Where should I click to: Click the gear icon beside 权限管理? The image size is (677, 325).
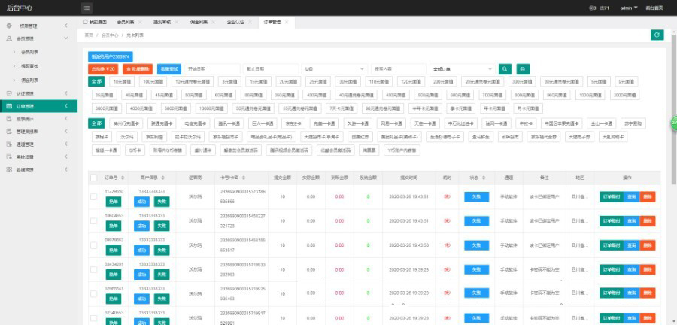(9, 26)
